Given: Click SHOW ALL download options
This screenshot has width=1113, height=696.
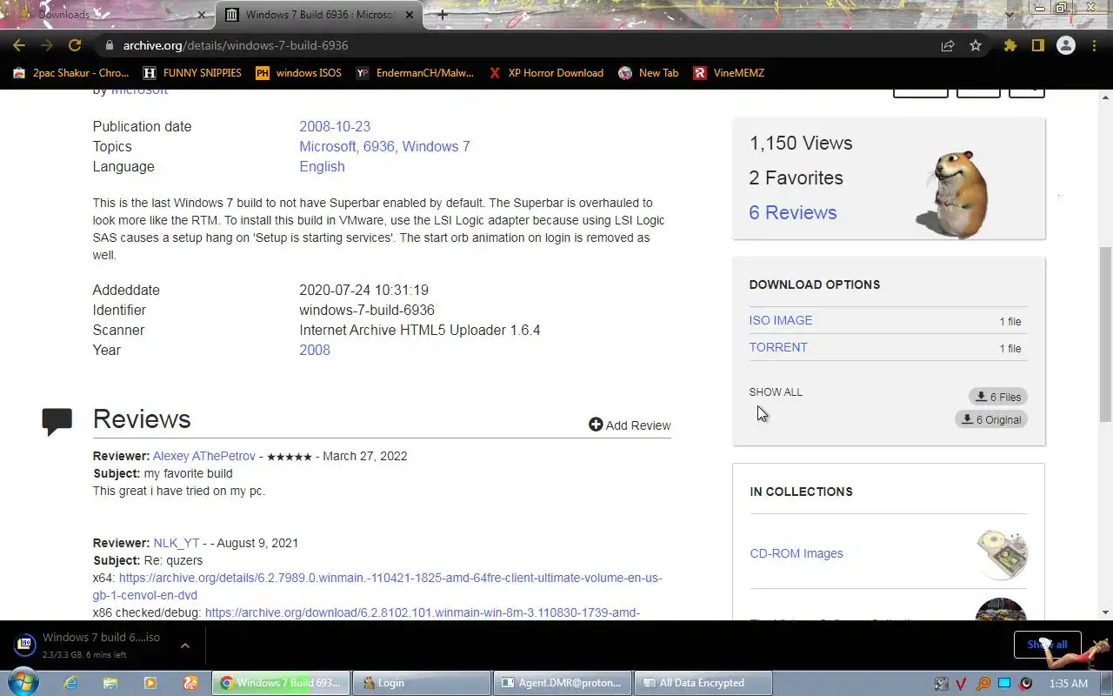Looking at the screenshot, I should [776, 391].
